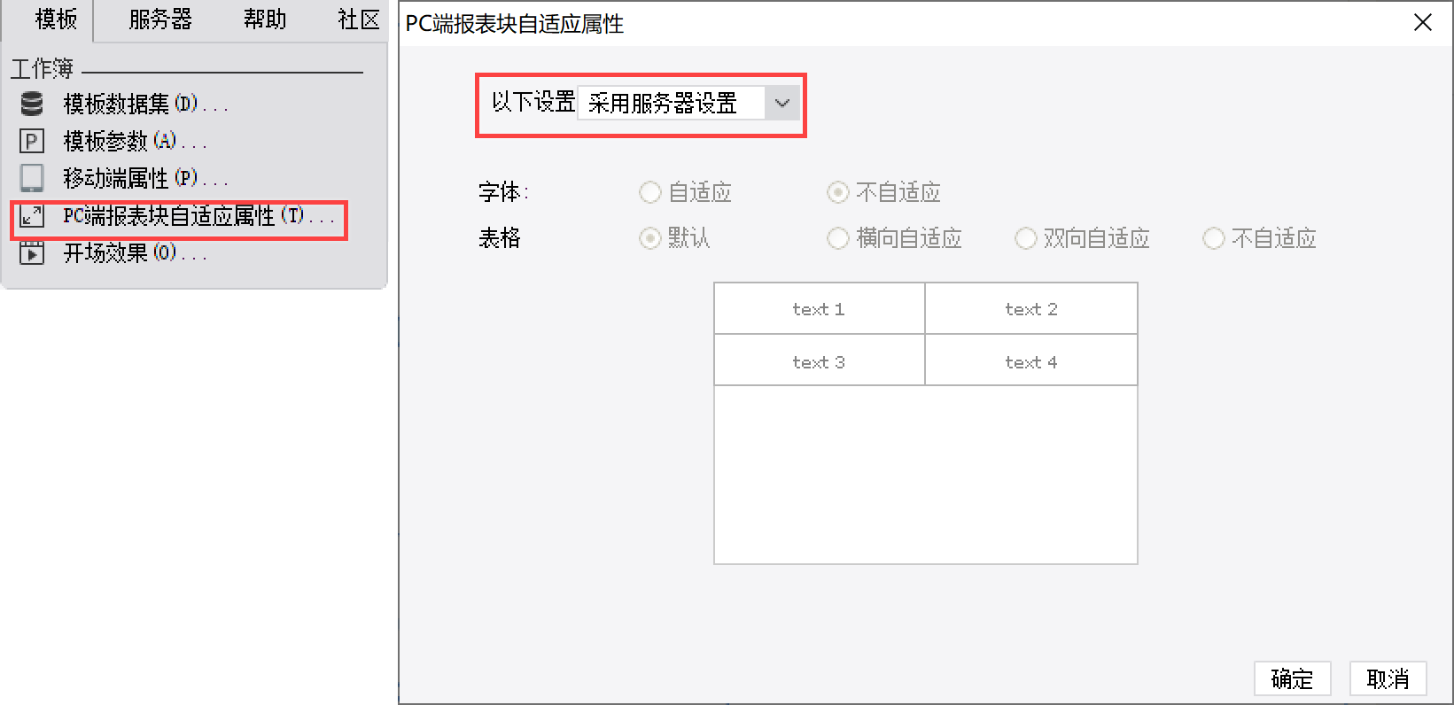Choose 横向自适应 table option
The height and width of the screenshot is (705, 1454).
coord(838,238)
